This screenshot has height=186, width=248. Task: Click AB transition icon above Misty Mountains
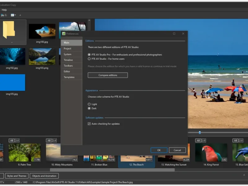click(49, 140)
